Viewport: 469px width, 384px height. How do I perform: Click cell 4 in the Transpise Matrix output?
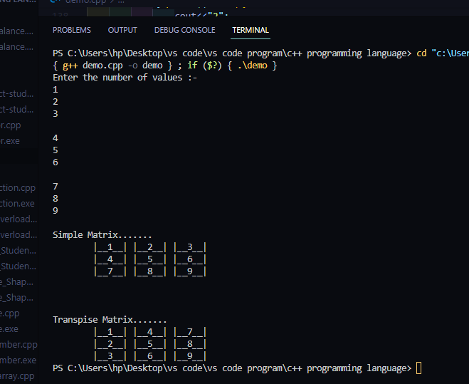[150, 332]
